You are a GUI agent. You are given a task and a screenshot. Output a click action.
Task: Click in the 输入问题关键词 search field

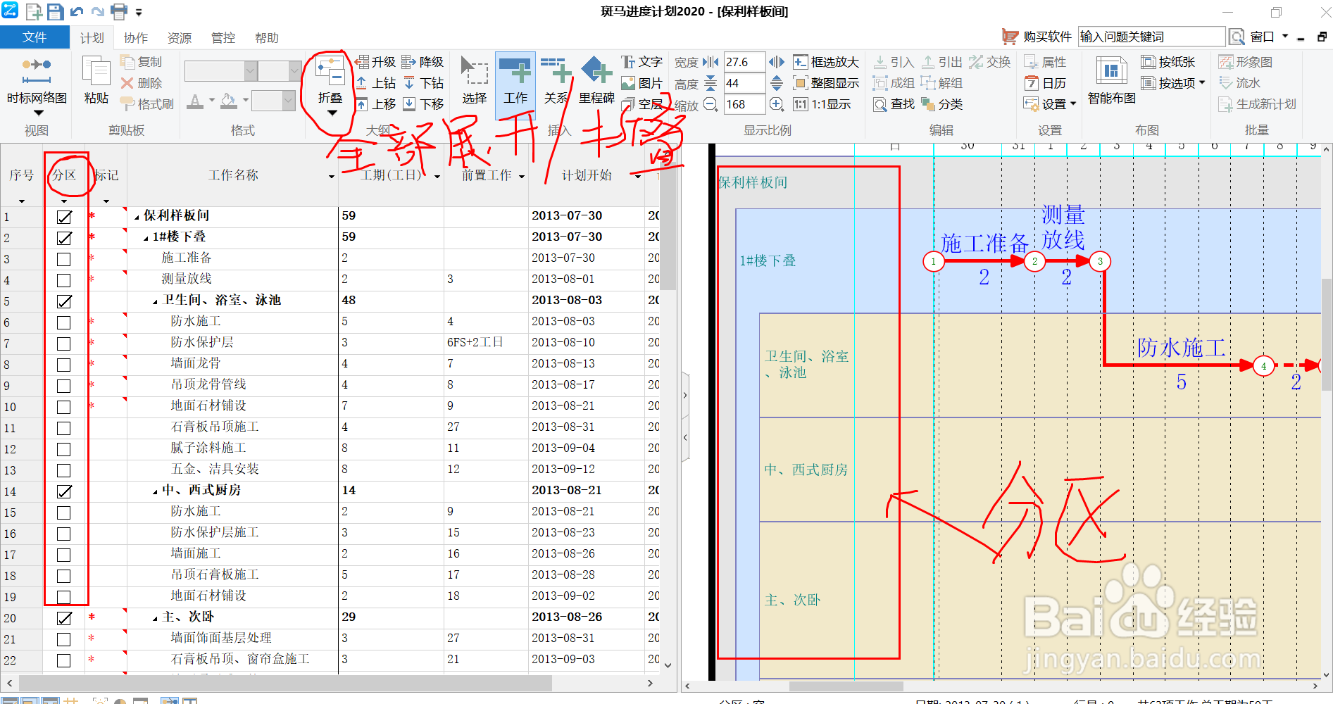1151,37
